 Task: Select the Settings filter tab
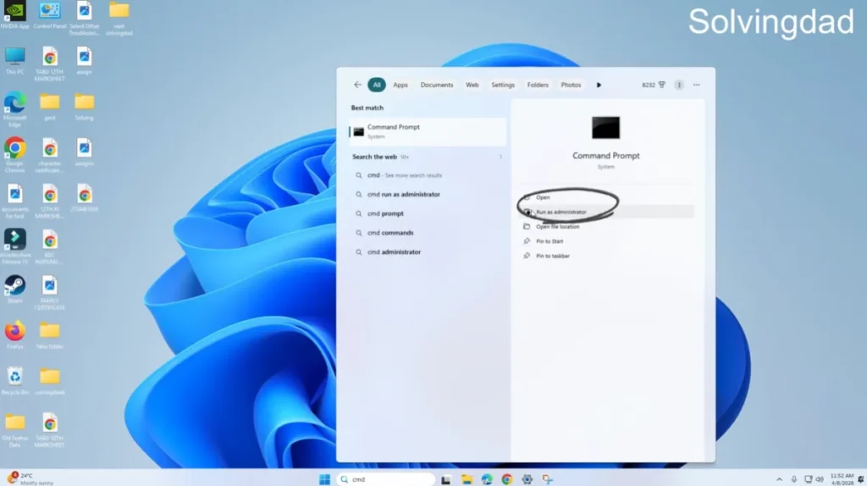pos(503,85)
